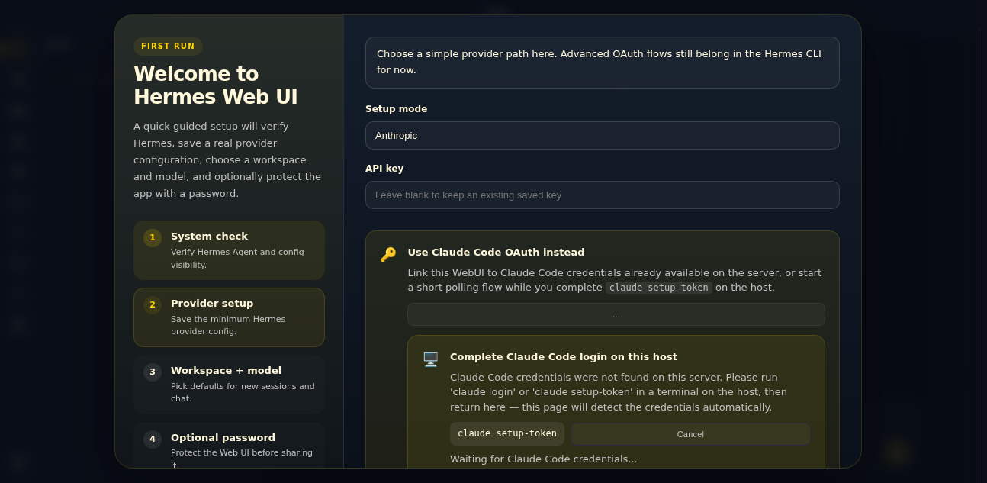The image size is (987, 483).
Task: Select the Provider setup step
Action: (x=229, y=317)
